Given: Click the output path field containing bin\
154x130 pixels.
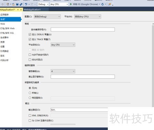Looking at the screenshot, I should pos(79,110).
